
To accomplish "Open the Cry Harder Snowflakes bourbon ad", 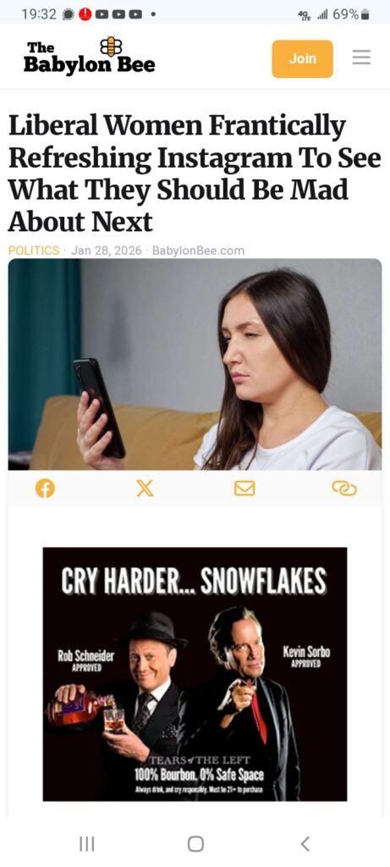I will [195, 674].
